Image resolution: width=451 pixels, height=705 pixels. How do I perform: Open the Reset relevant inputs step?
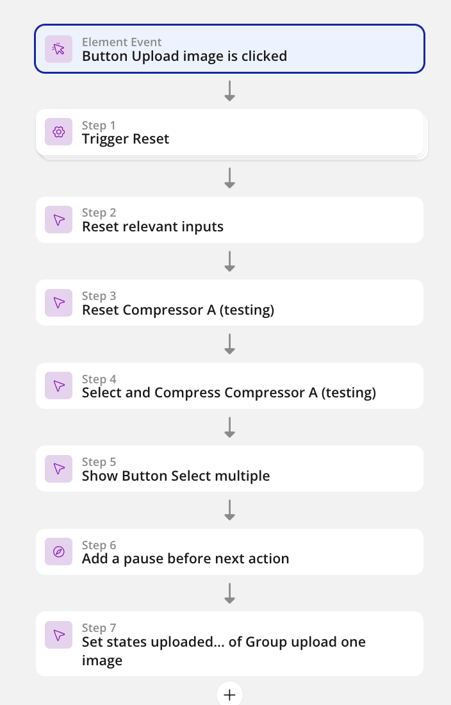tap(152, 227)
